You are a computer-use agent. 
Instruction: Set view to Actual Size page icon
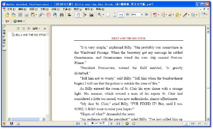tap(108, 15)
